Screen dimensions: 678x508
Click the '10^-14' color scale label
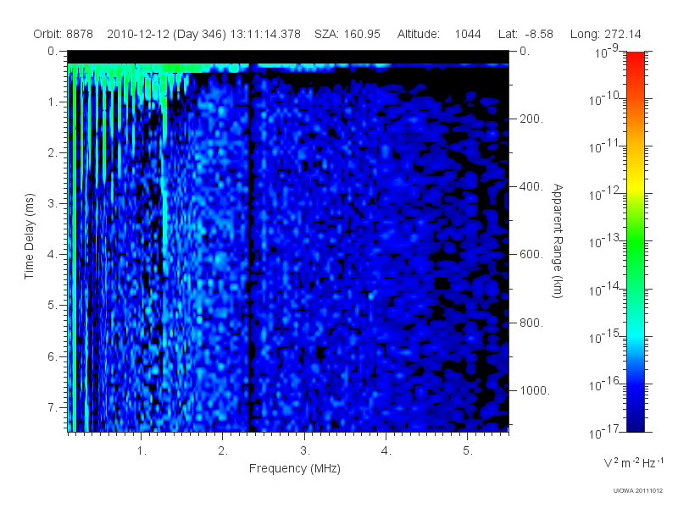pos(604,290)
